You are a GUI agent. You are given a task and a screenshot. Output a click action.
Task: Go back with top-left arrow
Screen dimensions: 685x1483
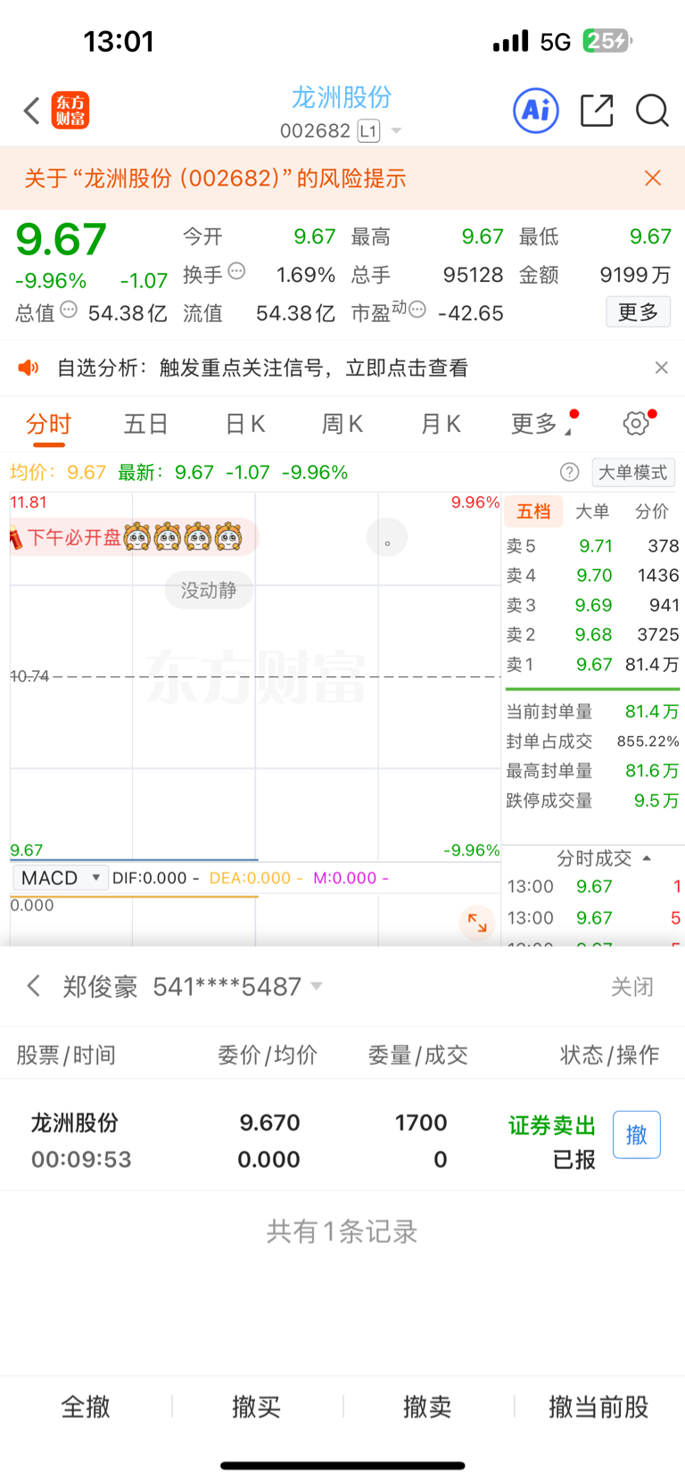(x=32, y=111)
